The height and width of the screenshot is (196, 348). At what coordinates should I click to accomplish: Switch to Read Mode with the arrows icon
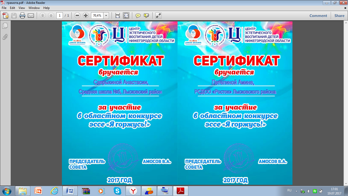pos(158,16)
